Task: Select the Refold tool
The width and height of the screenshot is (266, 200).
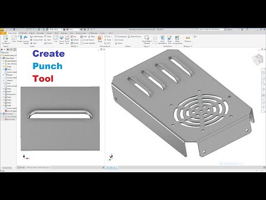Action: tap(74, 43)
